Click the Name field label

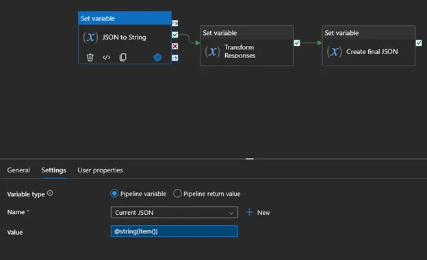16,212
